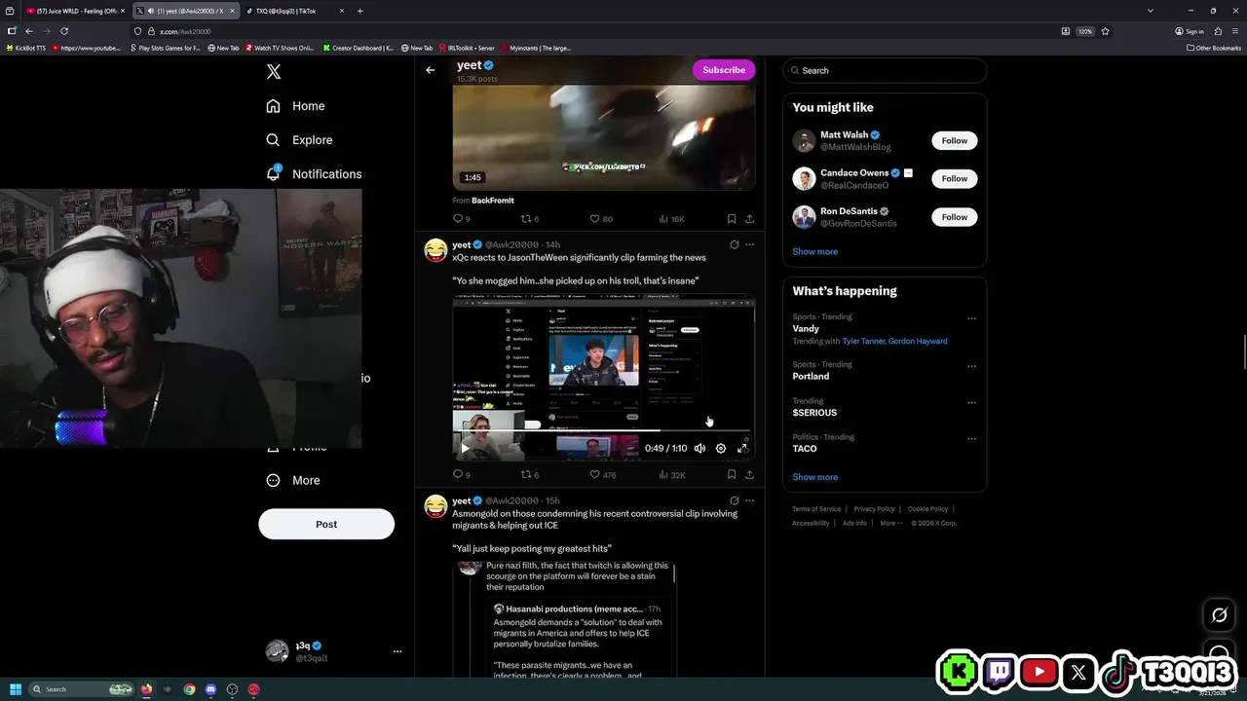Open Tyler Tanner trending link

[x=864, y=342]
